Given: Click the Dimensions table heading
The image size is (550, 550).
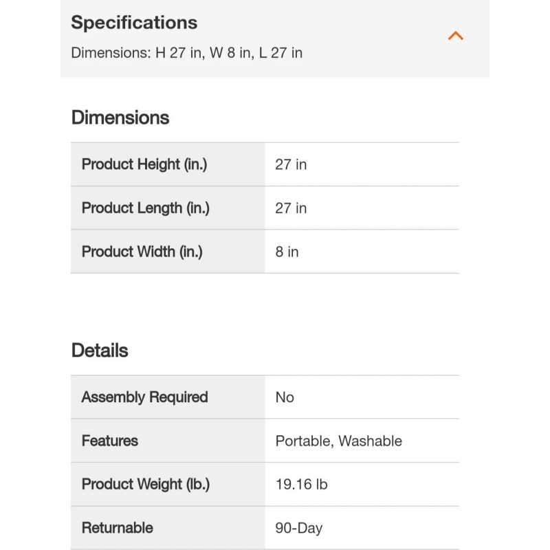Looking at the screenshot, I should click(x=120, y=118).
